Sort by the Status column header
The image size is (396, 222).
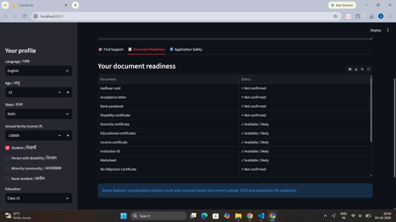point(305,79)
